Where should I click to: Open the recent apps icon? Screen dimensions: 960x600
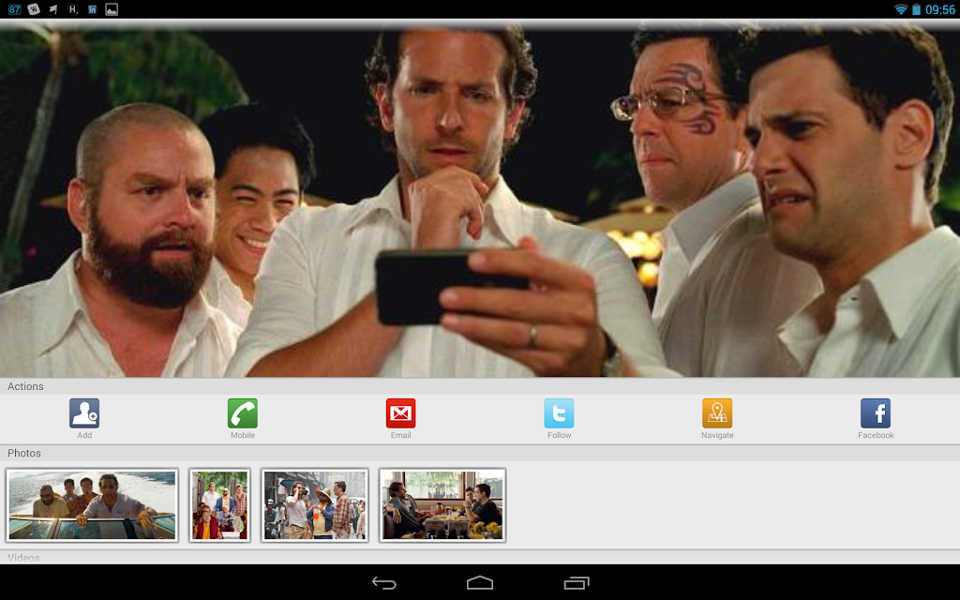point(577,583)
